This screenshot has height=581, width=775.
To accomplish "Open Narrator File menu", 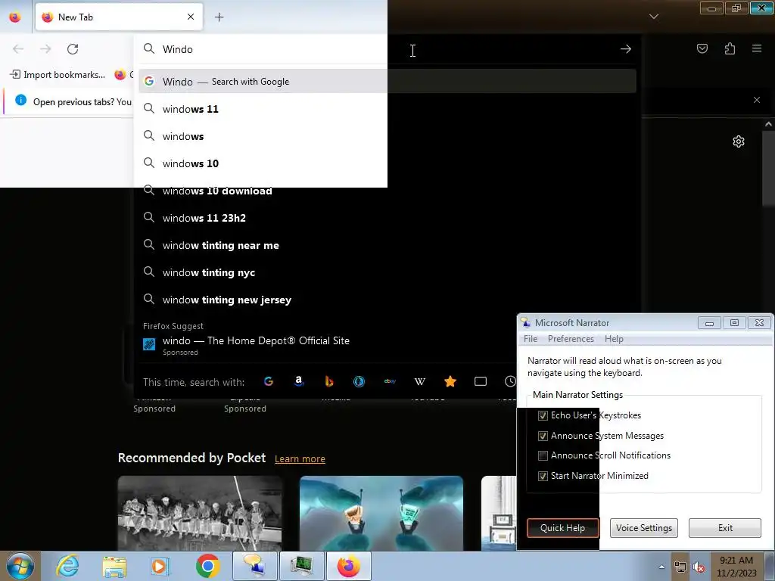I will tap(531, 339).
